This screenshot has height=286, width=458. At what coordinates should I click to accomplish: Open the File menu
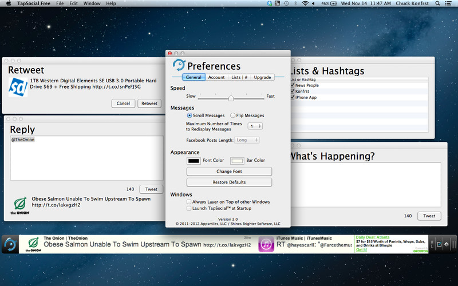pyautogui.click(x=60, y=3)
